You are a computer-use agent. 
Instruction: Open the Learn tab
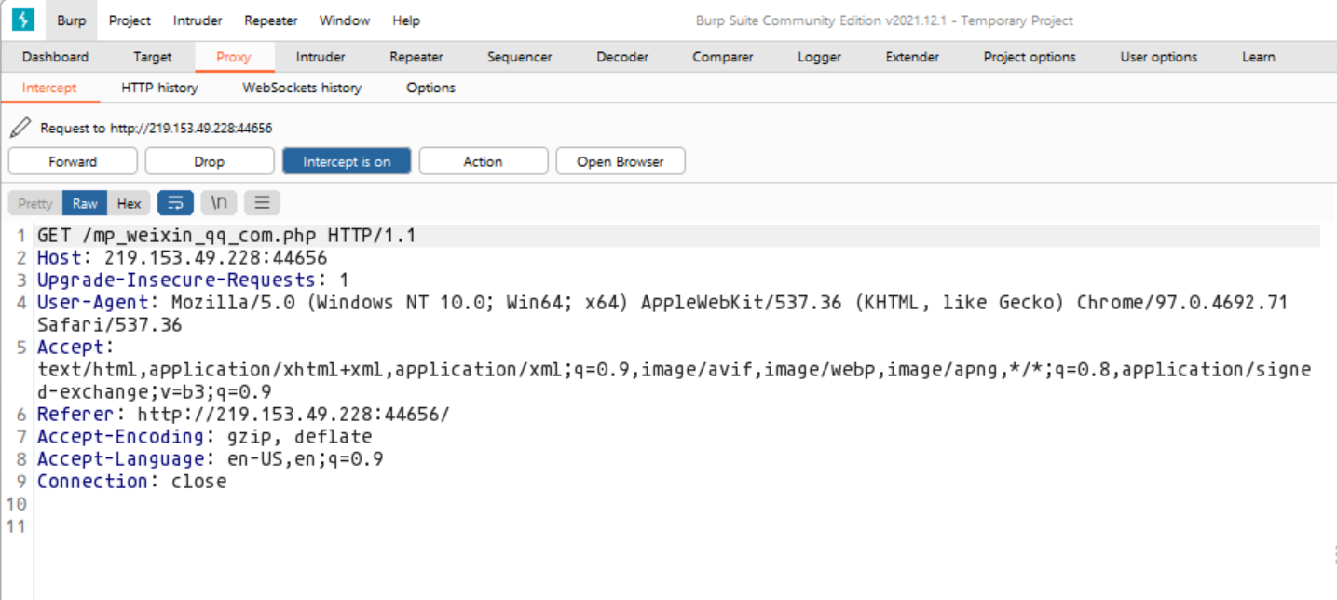[x=1258, y=57]
